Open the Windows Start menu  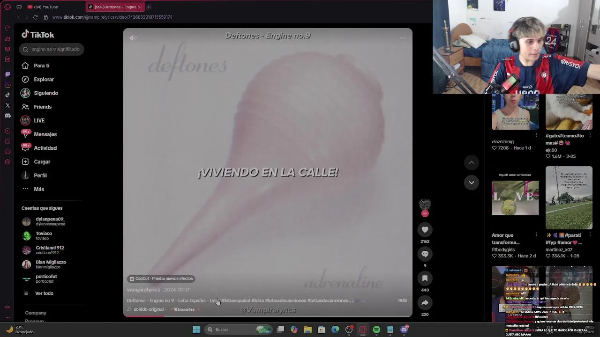pos(196,330)
